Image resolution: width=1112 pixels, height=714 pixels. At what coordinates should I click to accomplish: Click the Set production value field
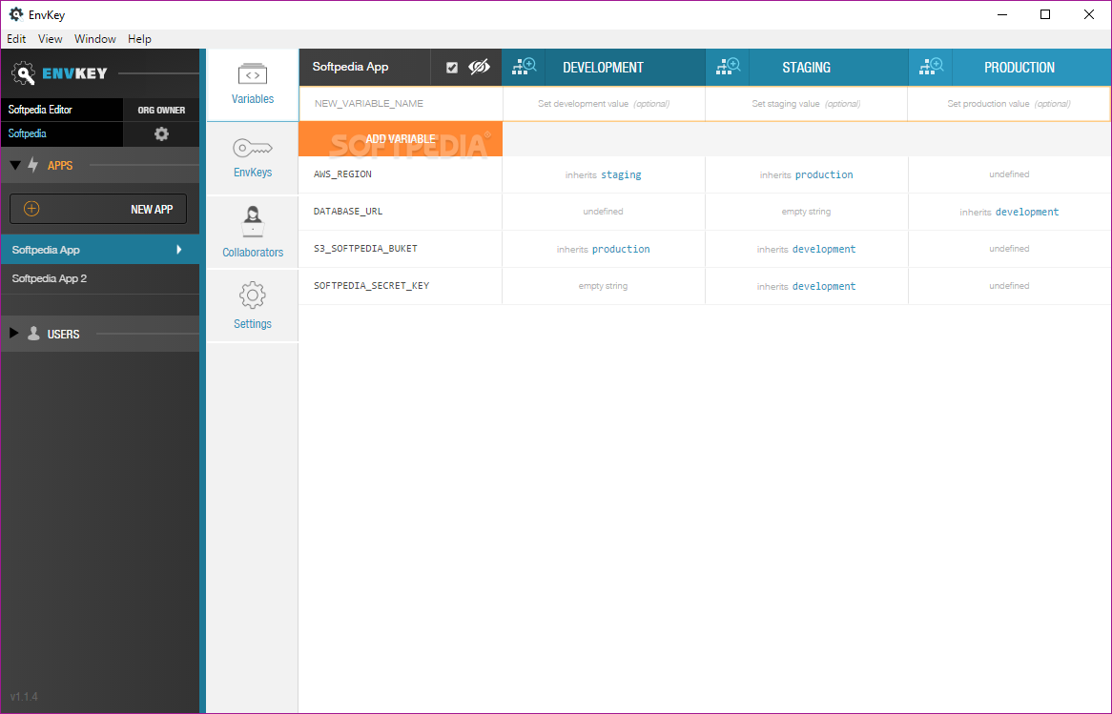click(x=1009, y=104)
